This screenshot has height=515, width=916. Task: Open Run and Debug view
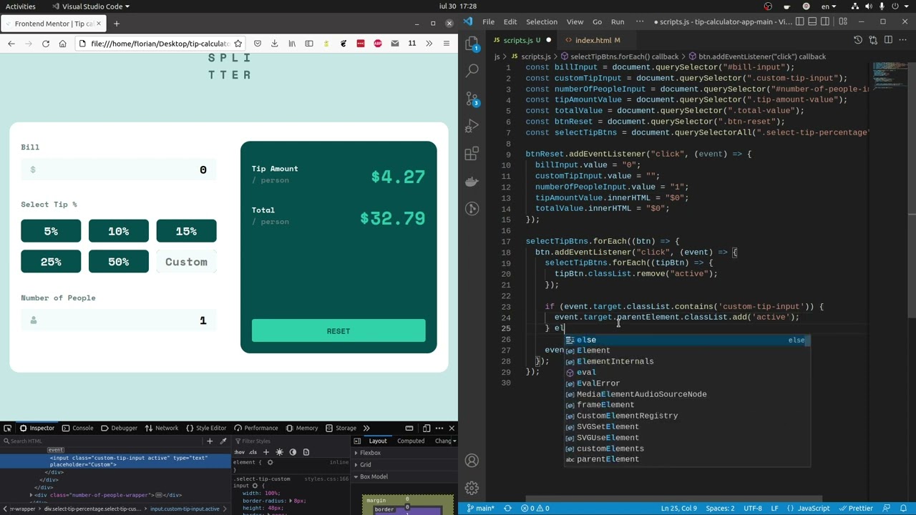[472, 126]
